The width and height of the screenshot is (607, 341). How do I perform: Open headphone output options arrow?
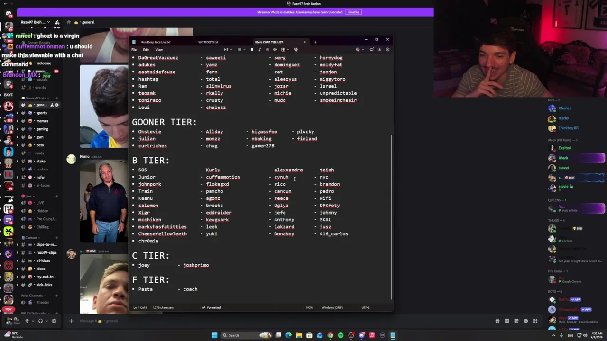(46, 321)
